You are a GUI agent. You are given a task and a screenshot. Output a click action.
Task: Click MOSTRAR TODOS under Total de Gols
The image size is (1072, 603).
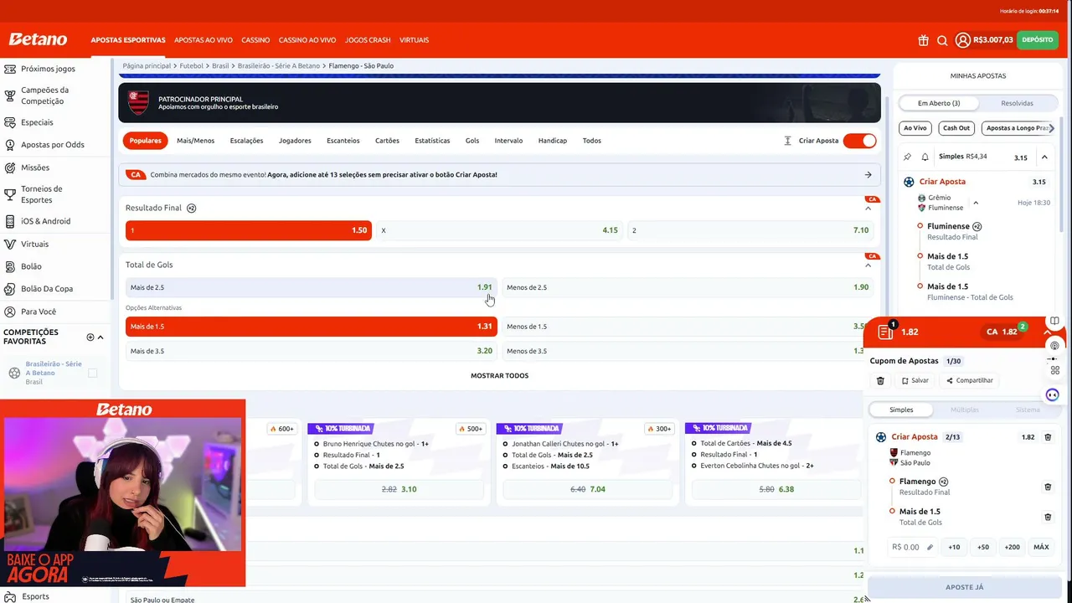(499, 375)
